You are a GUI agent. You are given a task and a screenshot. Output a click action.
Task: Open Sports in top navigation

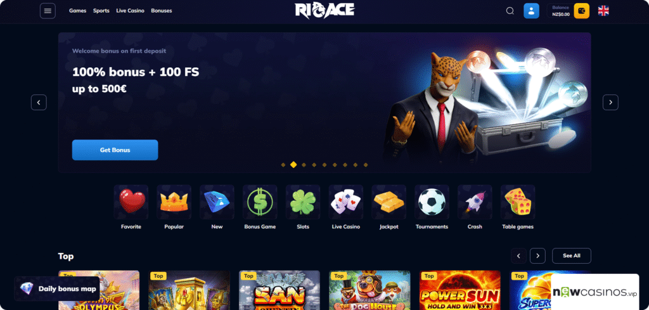[101, 11]
